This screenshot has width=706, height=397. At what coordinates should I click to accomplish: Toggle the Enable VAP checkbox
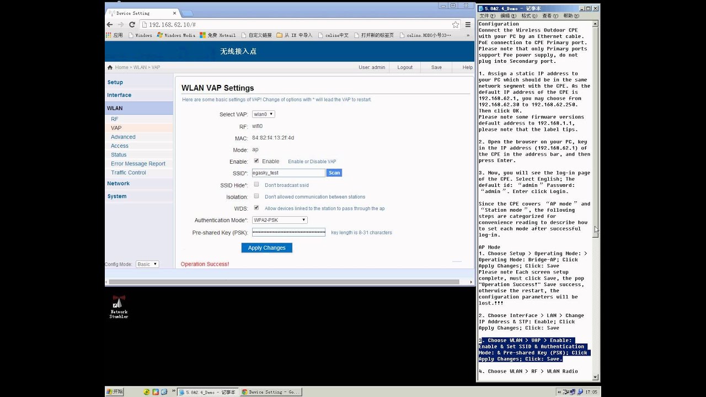[x=256, y=161]
